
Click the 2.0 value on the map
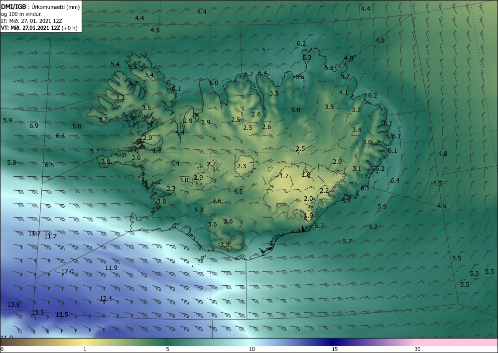308,198
